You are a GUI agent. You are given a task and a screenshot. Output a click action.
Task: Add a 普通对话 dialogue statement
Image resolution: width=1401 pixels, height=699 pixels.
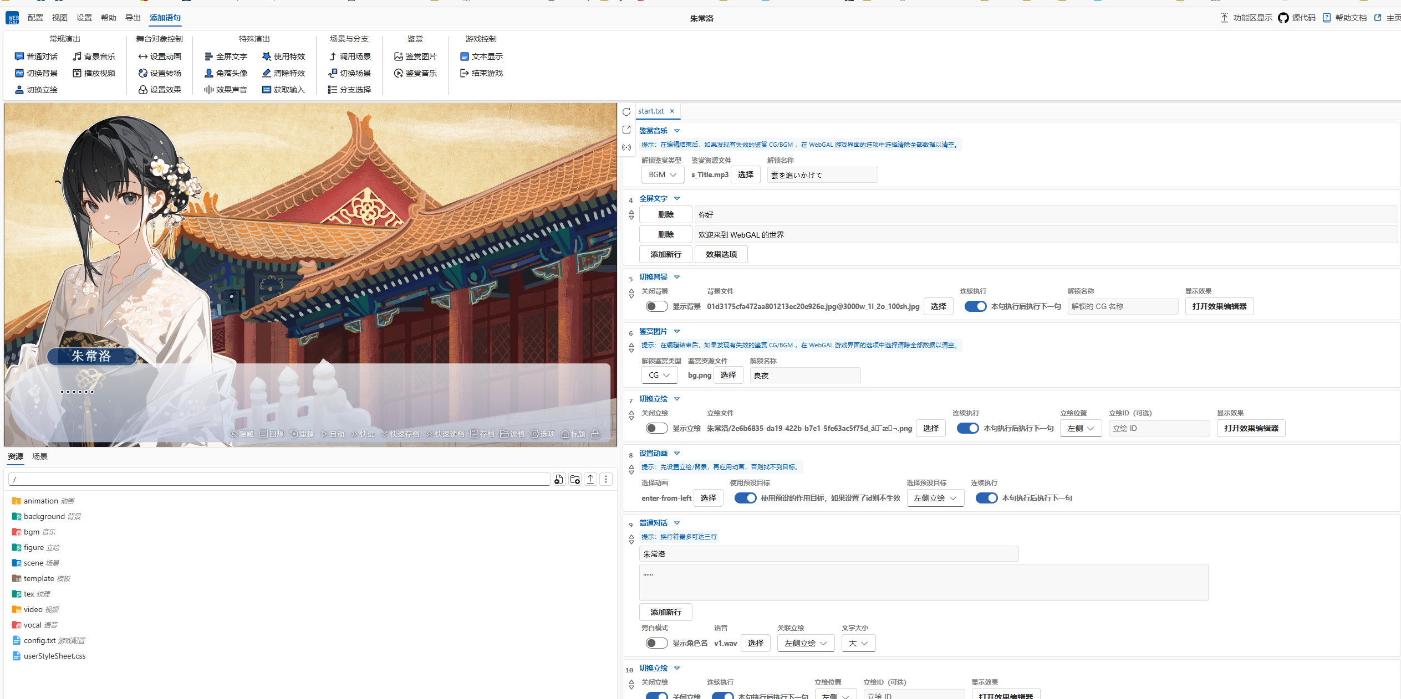[x=36, y=56]
